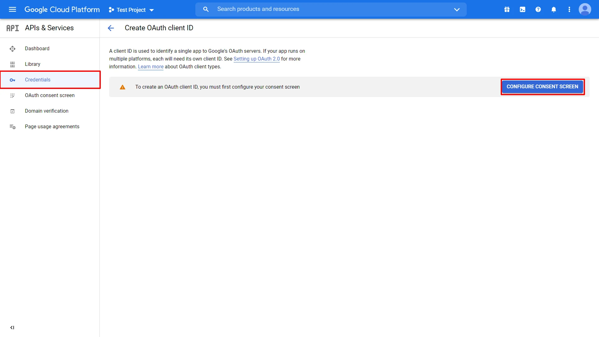Select the Dashboard menu item
Screen dimensions: 599x337
[x=37, y=49]
